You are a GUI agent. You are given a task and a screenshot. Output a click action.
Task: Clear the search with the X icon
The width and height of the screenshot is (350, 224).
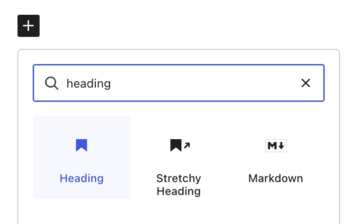click(305, 83)
